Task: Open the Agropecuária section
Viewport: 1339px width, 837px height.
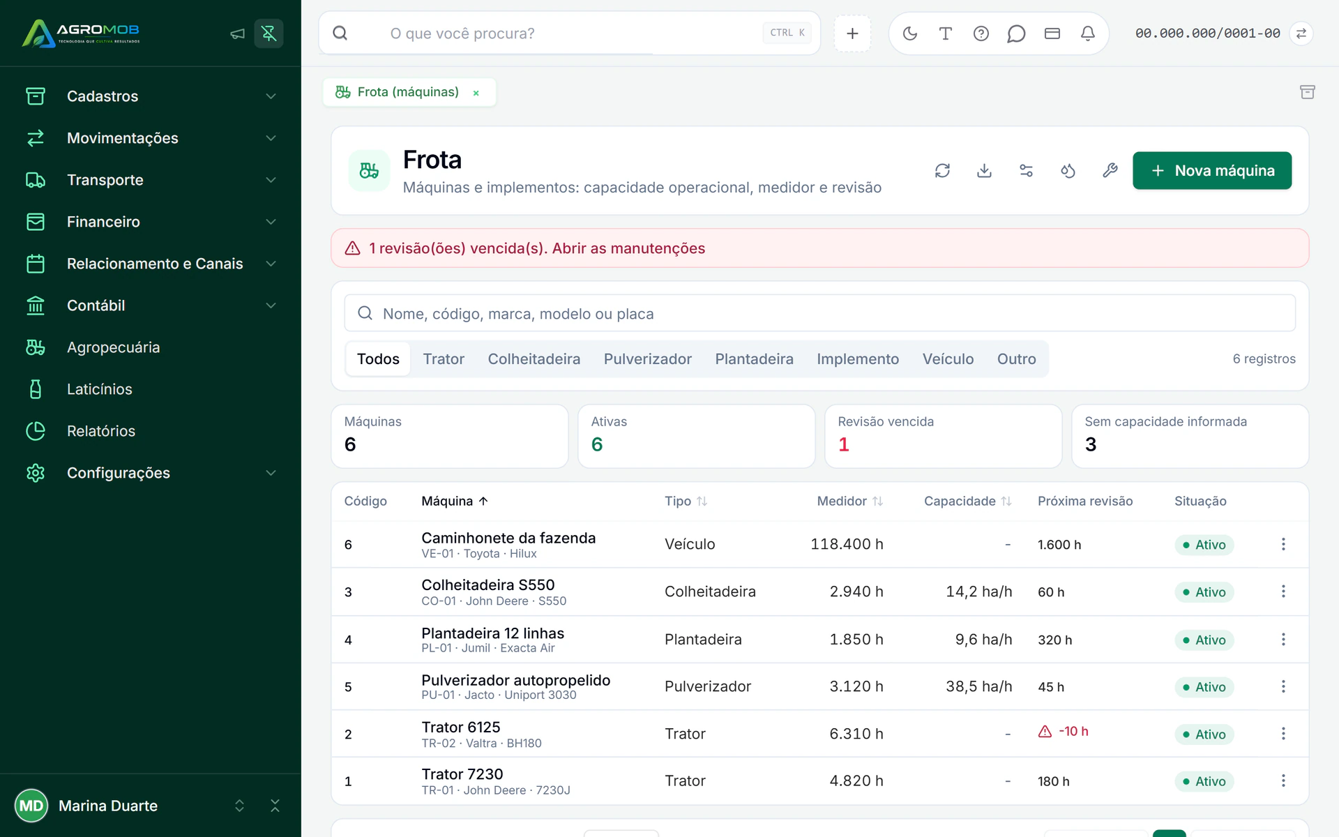Action: pos(151,347)
